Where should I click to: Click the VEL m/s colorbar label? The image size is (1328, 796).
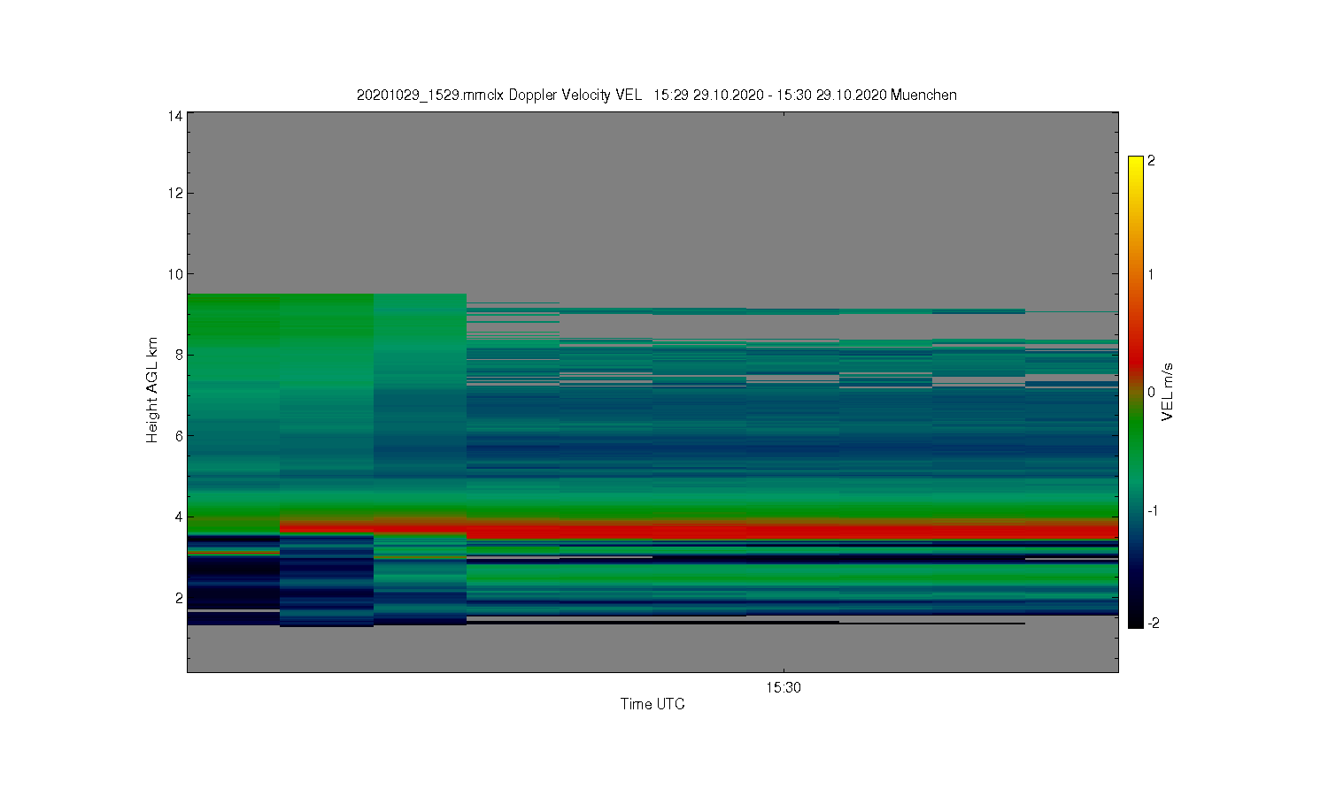[x=1168, y=392]
